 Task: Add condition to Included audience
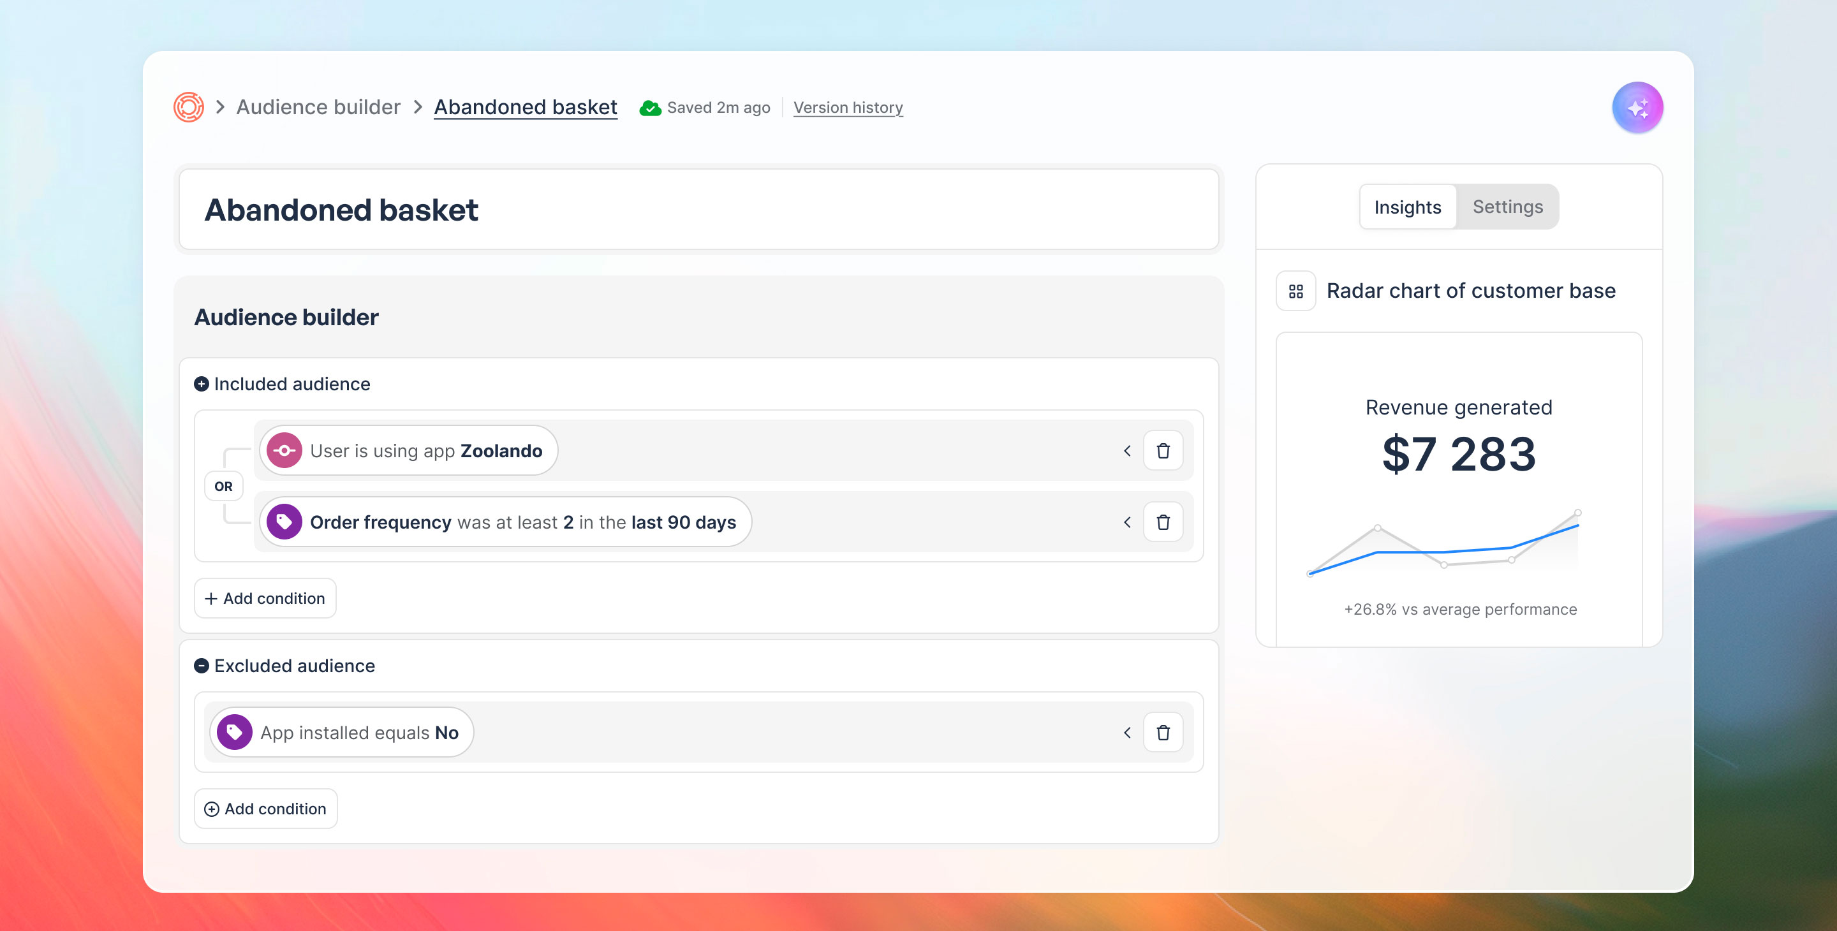pos(265,598)
